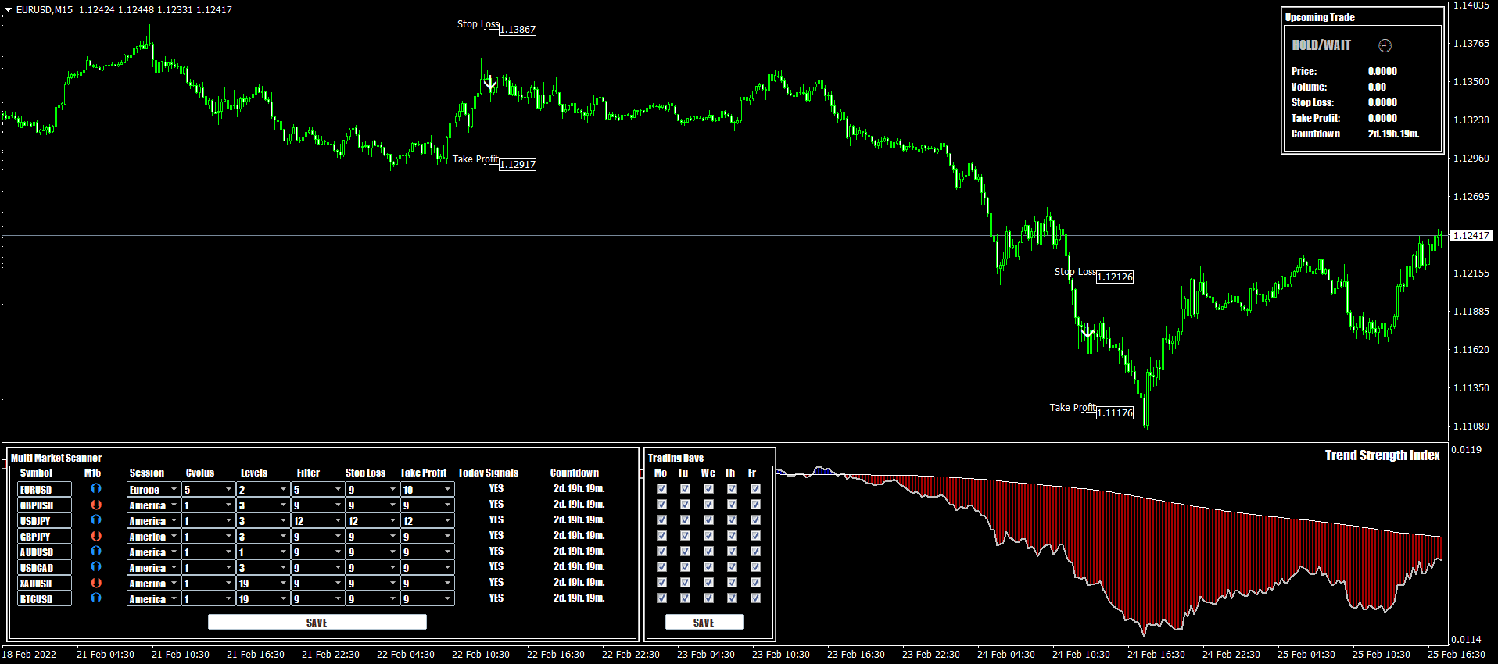Screen dimensions: 1498x664
Task: Click the red M15 trend icon for GBPJPY
Action: tap(96, 536)
